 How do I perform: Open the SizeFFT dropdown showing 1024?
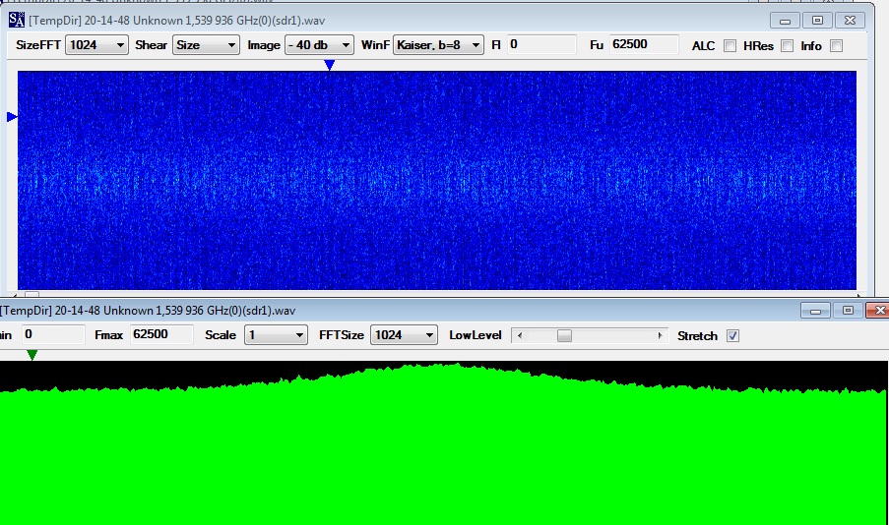pyautogui.click(x=96, y=45)
